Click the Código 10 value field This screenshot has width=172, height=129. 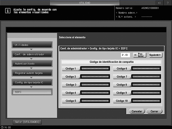(x=146, y=101)
